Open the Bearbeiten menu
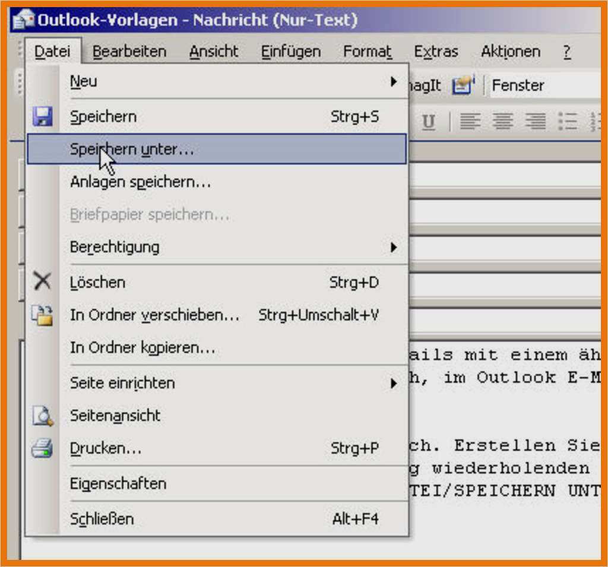 [129, 52]
